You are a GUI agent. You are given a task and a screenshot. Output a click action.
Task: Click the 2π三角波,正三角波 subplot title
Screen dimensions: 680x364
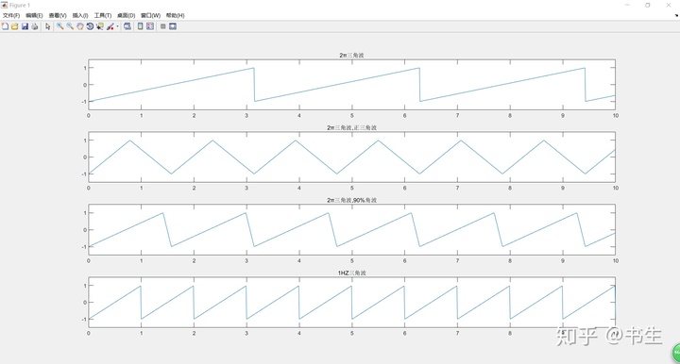point(351,127)
